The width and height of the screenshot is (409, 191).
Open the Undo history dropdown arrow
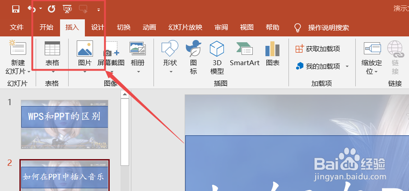pyautogui.click(x=41, y=9)
